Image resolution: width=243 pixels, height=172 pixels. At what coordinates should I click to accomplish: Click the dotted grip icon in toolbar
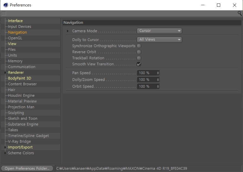(4, 14)
